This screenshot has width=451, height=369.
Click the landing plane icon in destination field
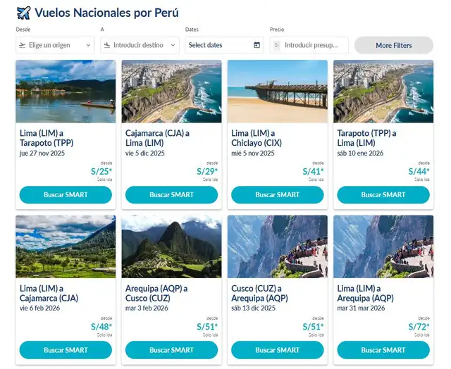107,45
